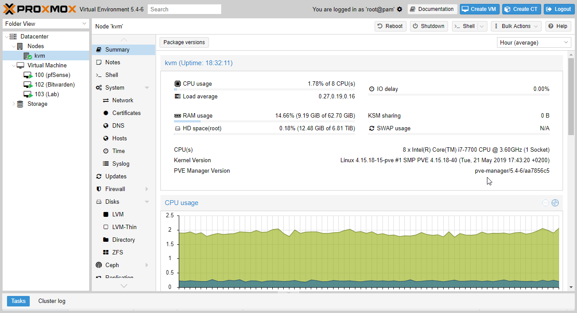Click the RAM usage progress bar

[264, 122]
